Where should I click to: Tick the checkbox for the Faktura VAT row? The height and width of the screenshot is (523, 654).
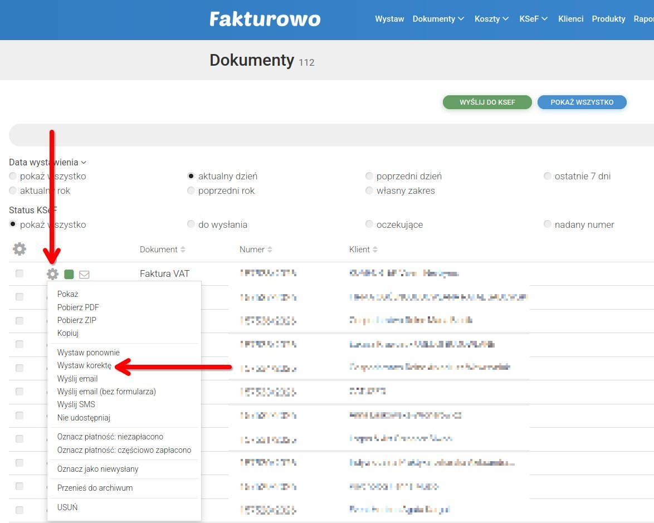tap(19, 273)
